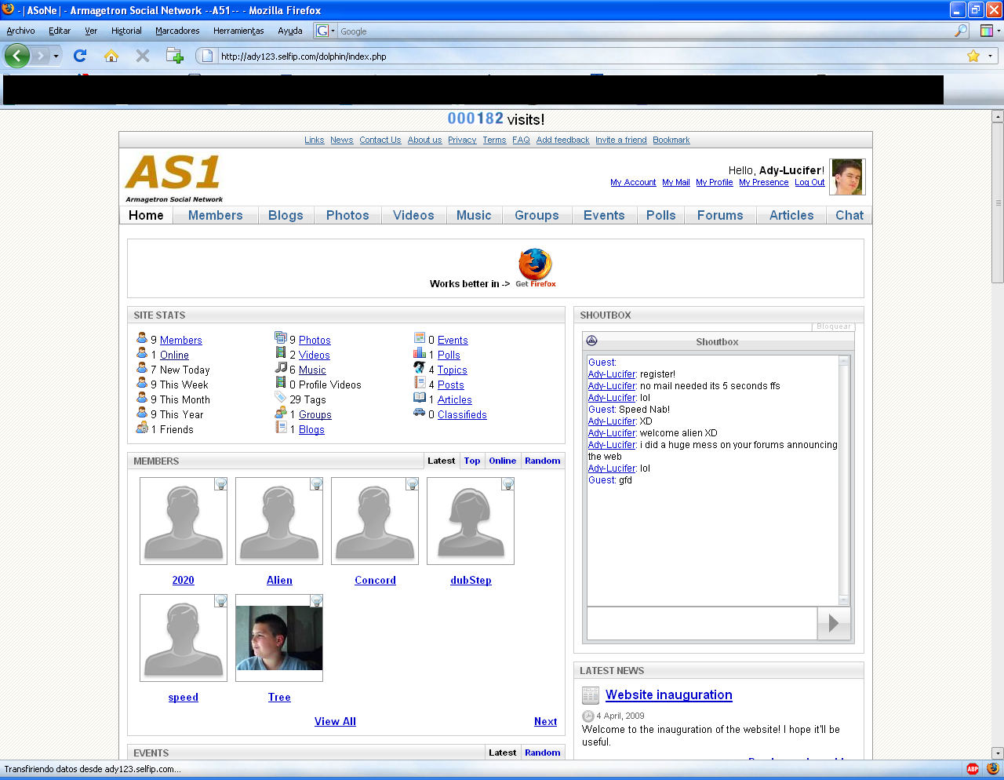This screenshot has width=1004, height=780.
Task: Click the Shoutbox send arrow button
Action: pyautogui.click(x=833, y=623)
